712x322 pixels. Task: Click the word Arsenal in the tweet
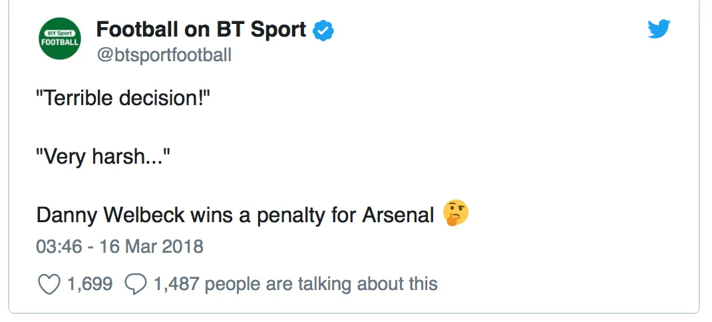[x=398, y=216]
